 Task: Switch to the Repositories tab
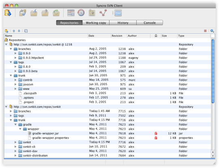(69, 23)
